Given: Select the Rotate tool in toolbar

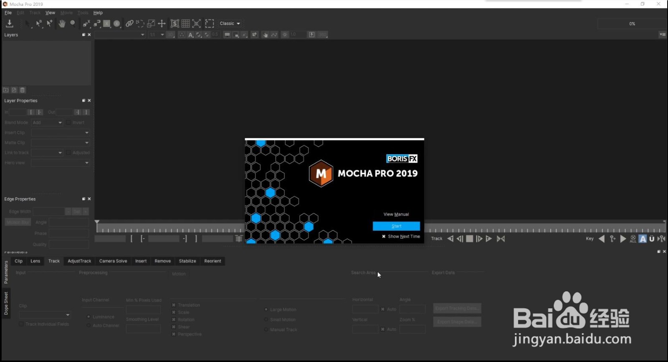Looking at the screenshot, I should tap(140, 23).
